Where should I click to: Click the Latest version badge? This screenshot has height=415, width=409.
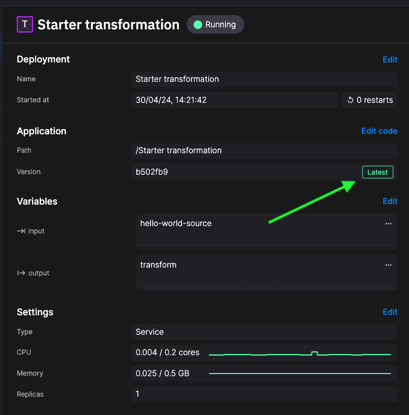[x=377, y=172]
